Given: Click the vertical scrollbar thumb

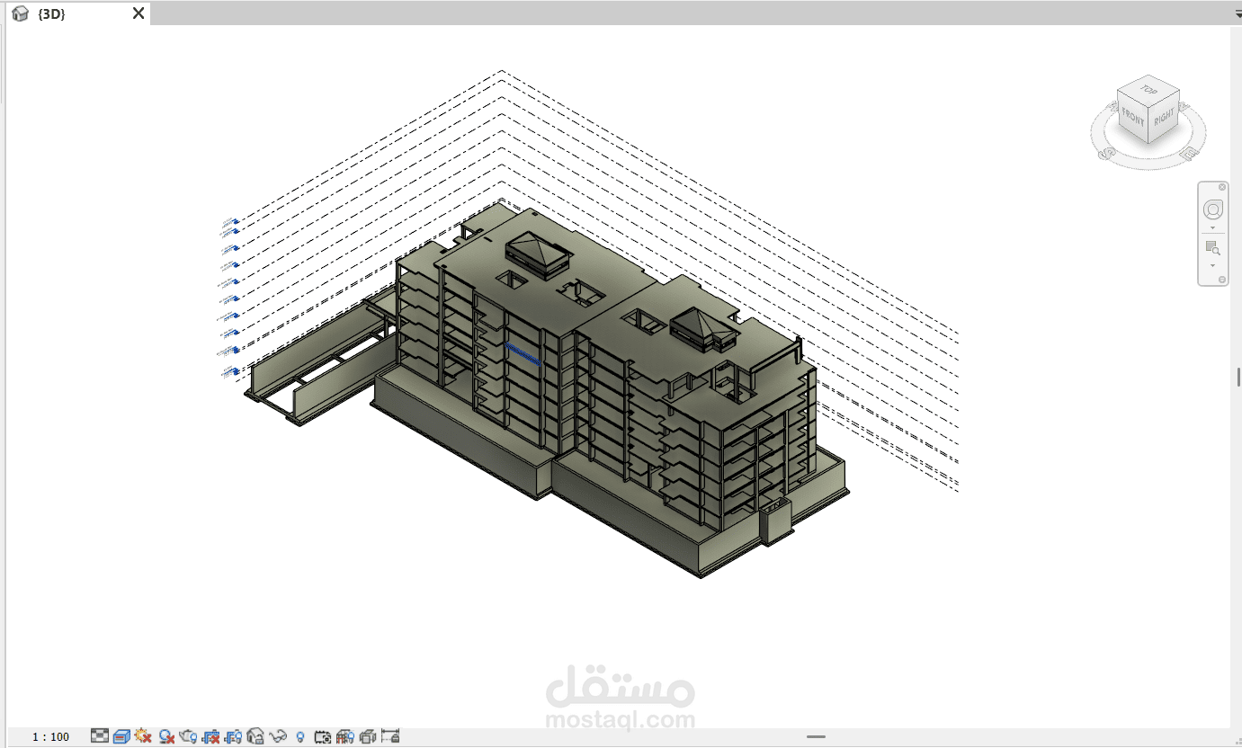Looking at the screenshot, I should tap(1238, 378).
